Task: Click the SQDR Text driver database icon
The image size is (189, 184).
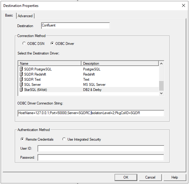Action: [x=21, y=80]
